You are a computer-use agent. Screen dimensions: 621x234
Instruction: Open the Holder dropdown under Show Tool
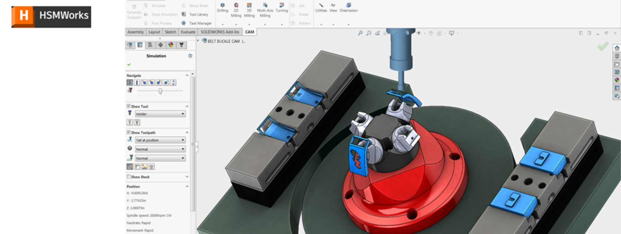160,114
